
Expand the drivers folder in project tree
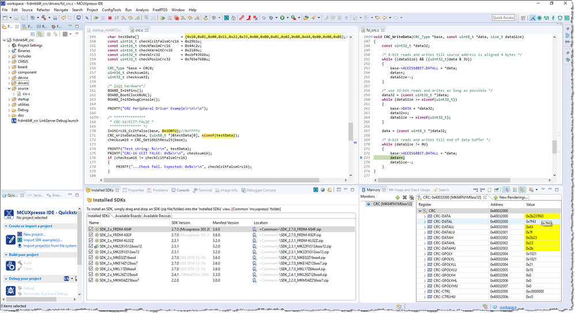pos(8,83)
